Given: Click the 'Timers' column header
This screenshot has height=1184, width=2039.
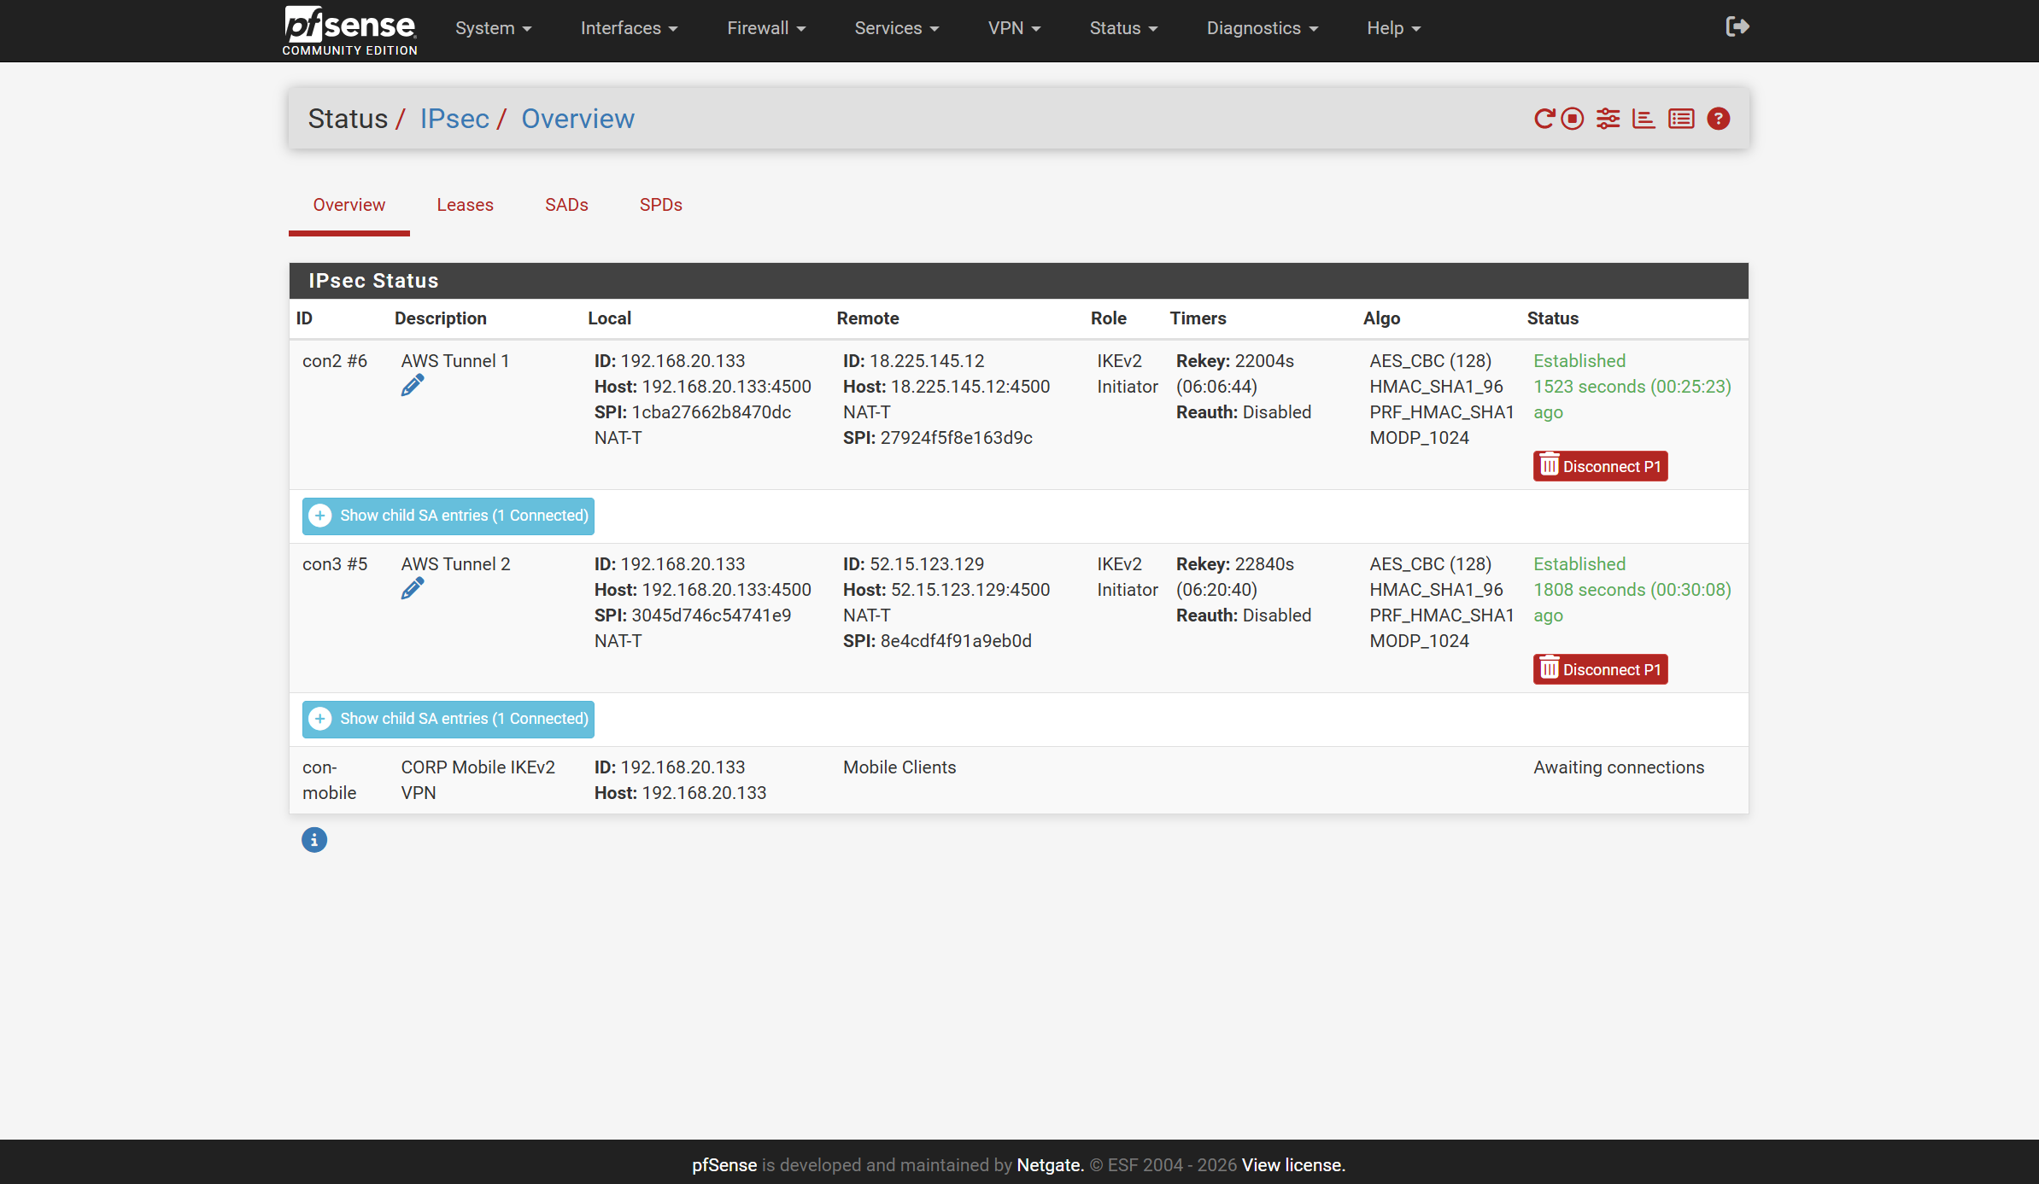Looking at the screenshot, I should tap(1198, 318).
